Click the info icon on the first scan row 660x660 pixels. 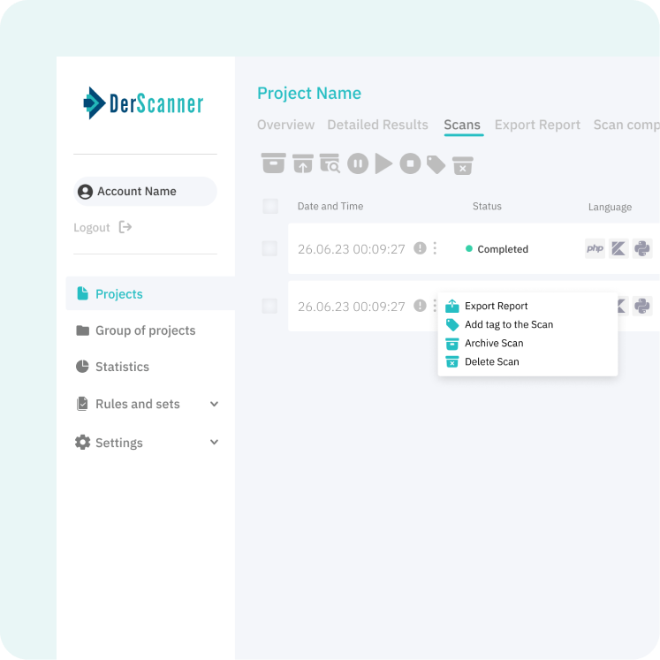pyautogui.click(x=420, y=249)
